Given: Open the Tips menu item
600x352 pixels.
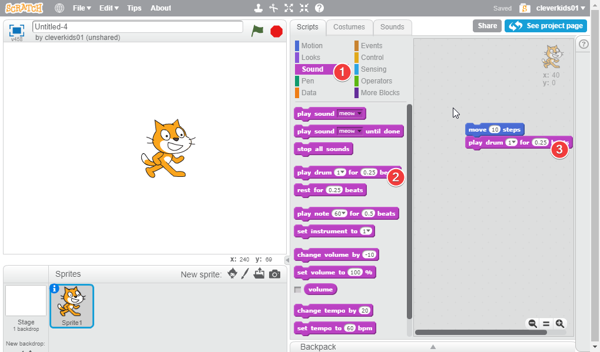Looking at the screenshot, I should pyautogui.click(x=134, y=8).
